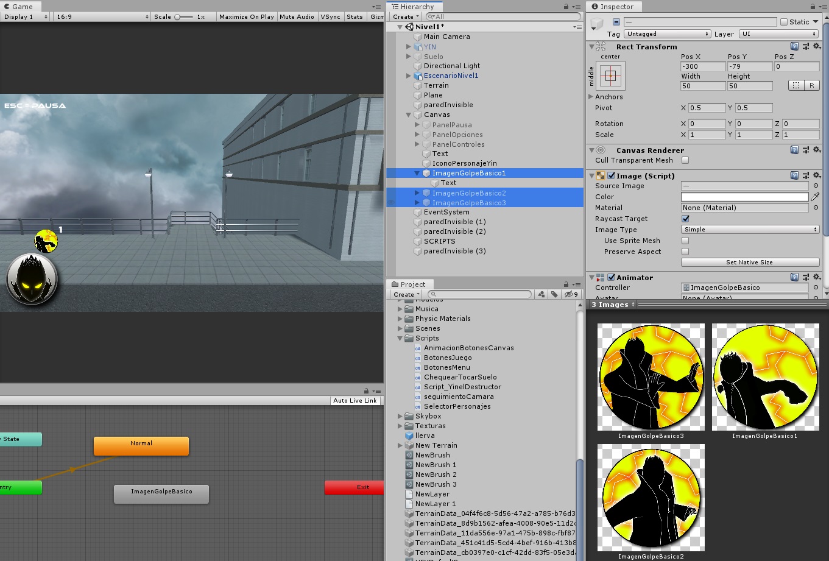Open Hierarchy Create menu

406,16
